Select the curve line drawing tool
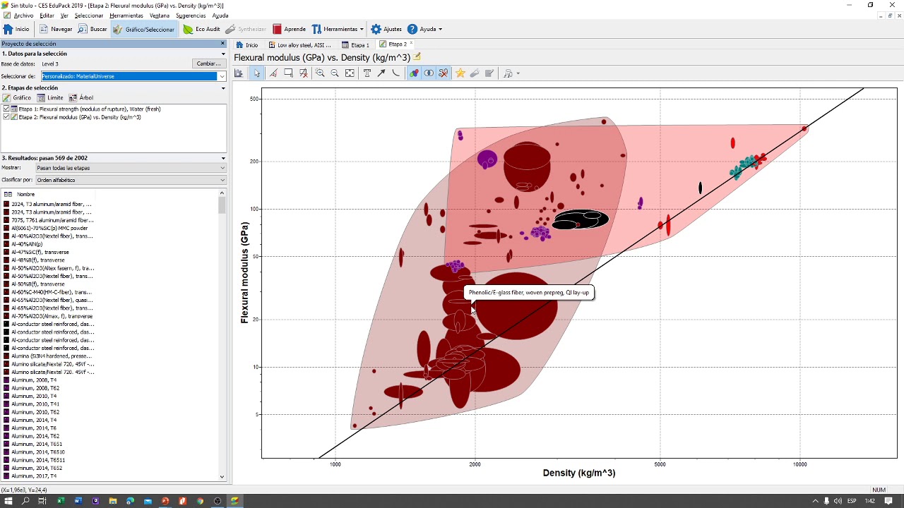904x508 pixels. pos(395,73)
